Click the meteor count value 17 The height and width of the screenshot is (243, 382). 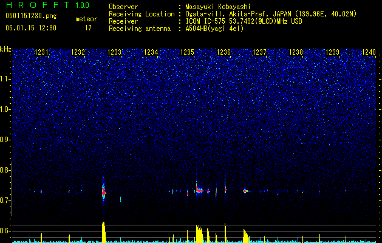pos(88,28)
